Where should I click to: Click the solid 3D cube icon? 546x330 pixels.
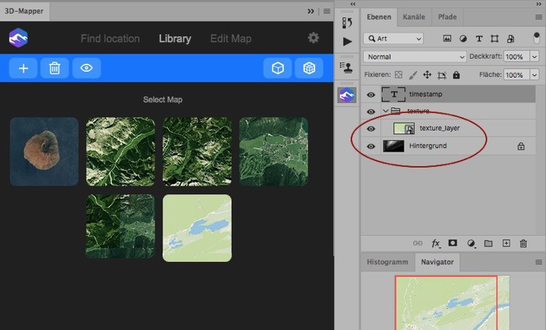pyautogui.click(x=277, y=68)
